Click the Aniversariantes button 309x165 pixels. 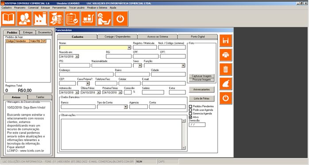coord(201,90)
